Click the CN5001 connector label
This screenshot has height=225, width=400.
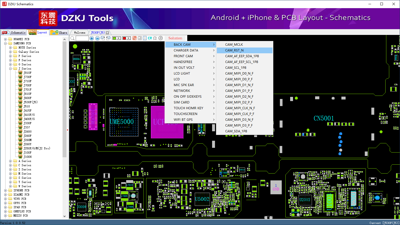tap(324, 118)
